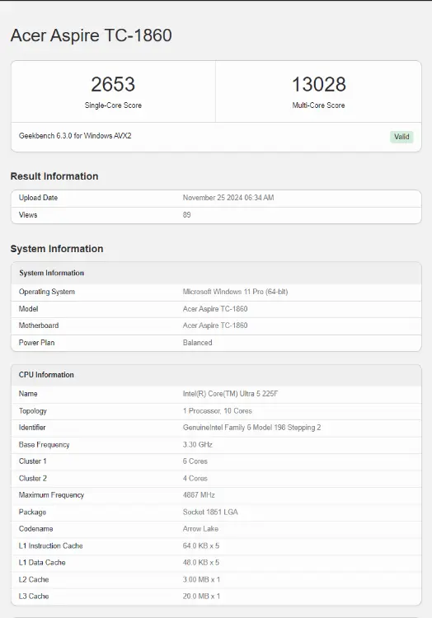Click the Model value Acer Aspire TC-1860
The height and width of the screenshot is (618, 432).
(215, 309)
